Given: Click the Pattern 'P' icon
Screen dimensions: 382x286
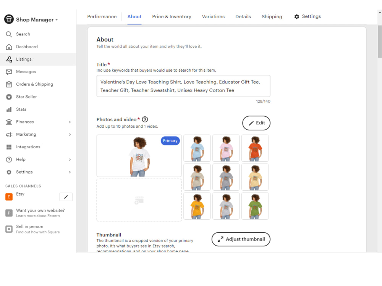Looking at the screenshot, I should click(9, 213).
